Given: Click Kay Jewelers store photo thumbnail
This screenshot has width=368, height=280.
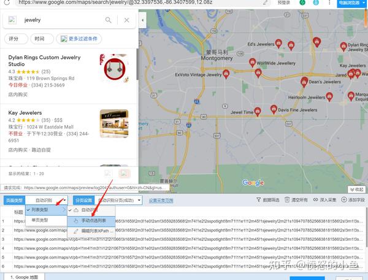Looking at the screenshot, I should point(114,123).
